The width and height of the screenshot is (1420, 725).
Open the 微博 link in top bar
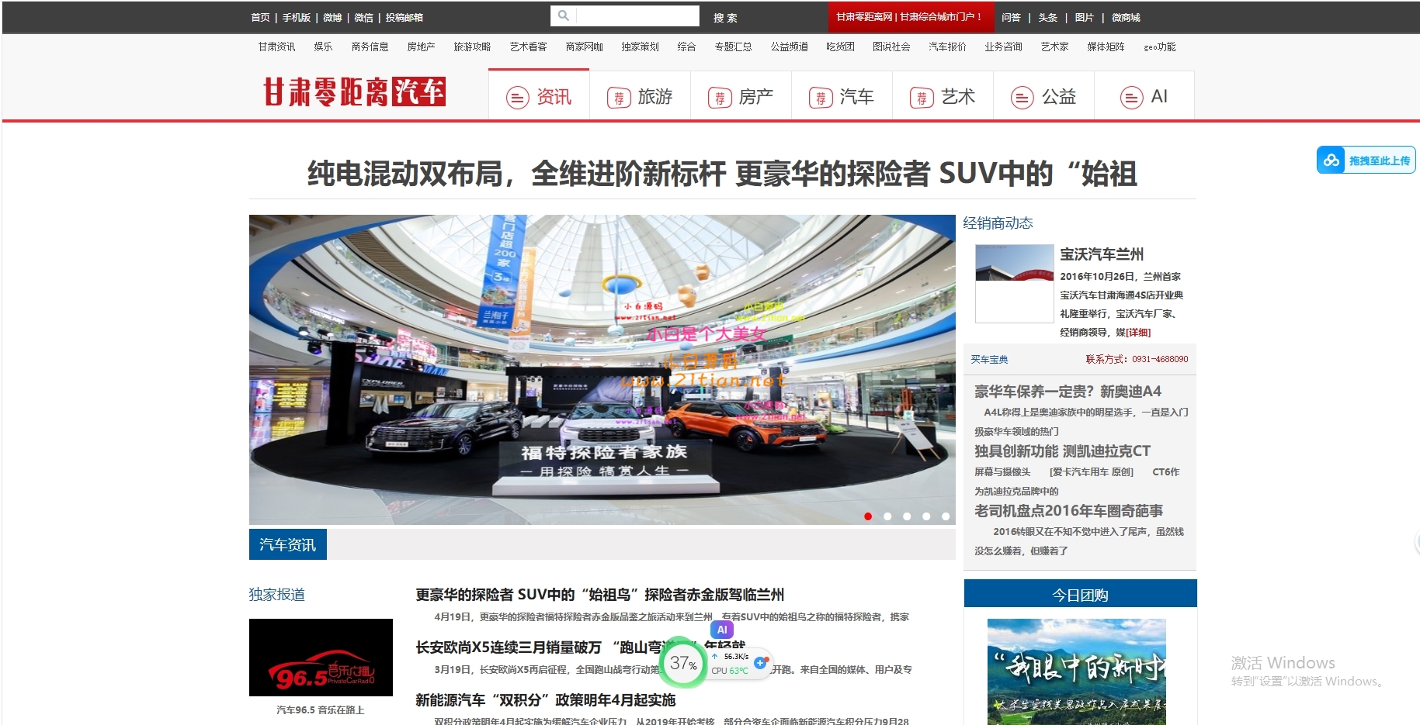pos(332,17)
